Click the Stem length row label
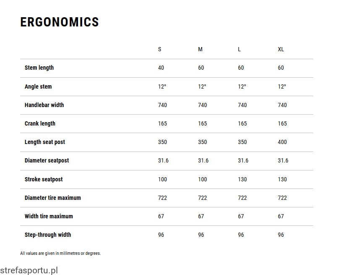The image size is (341, 275). pos(39,68)
